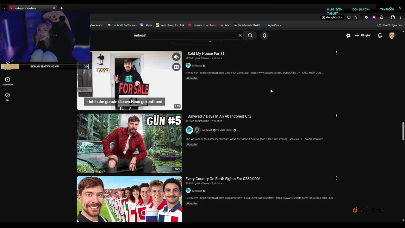Screen dimensions: 405x228
Task: Click the sparkle icon left of Oluştur
Action: [x=348, y=35]
